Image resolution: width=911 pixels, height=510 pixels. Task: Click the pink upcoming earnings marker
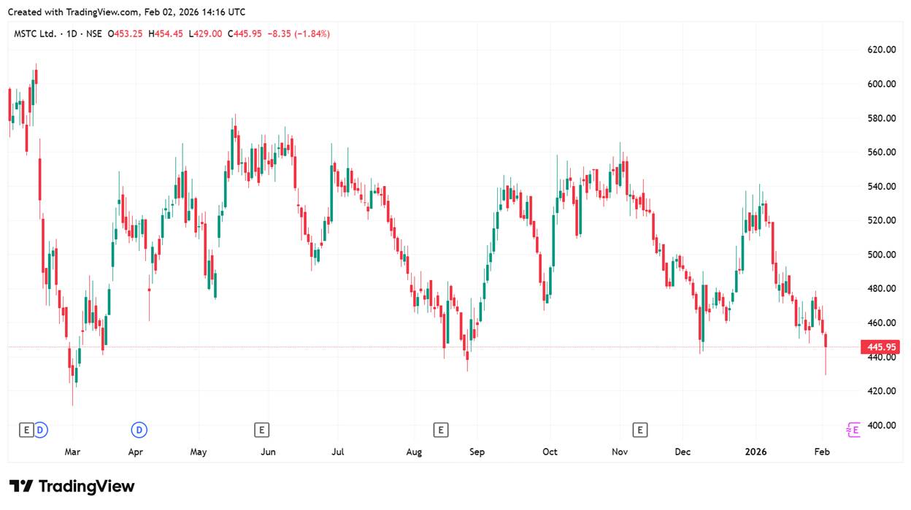(853, 430)
